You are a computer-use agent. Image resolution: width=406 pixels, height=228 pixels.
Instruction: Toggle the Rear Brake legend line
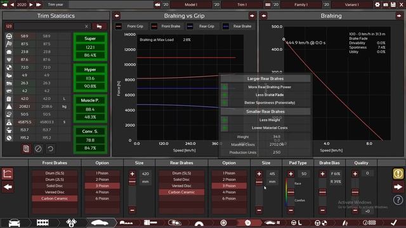click(226, 26)
